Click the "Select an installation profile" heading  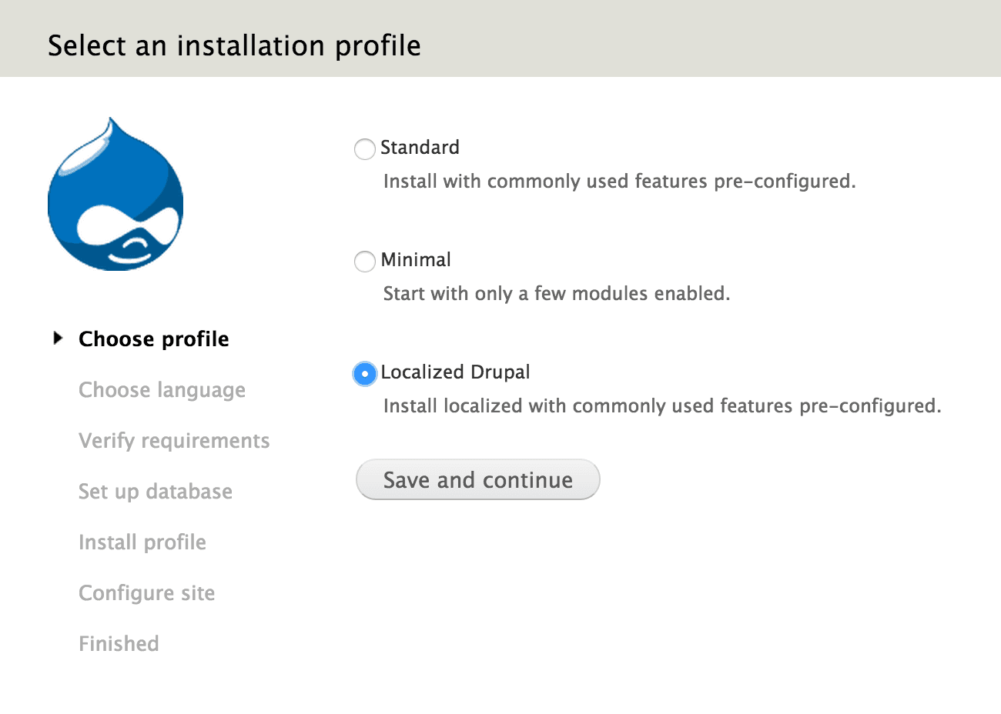click(x=234, y=45)
